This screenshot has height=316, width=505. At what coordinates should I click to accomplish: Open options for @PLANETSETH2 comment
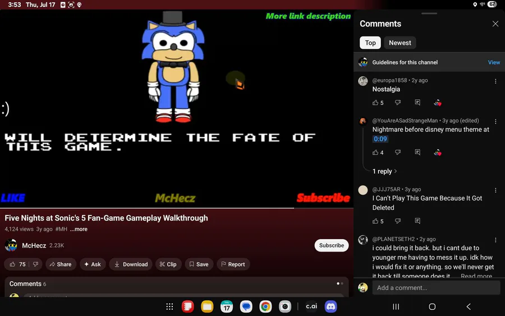click(x=495, y=240)
